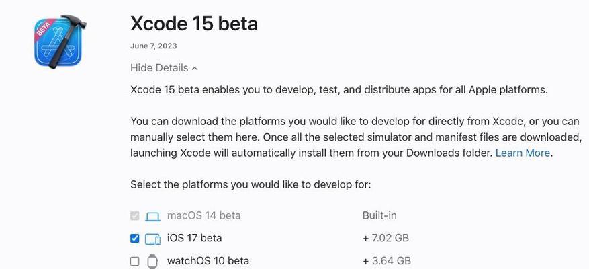This screenshot has width=589, height=269.
Task: Click the macOS laptop platform icon
Action: click(x=153, y=217)
